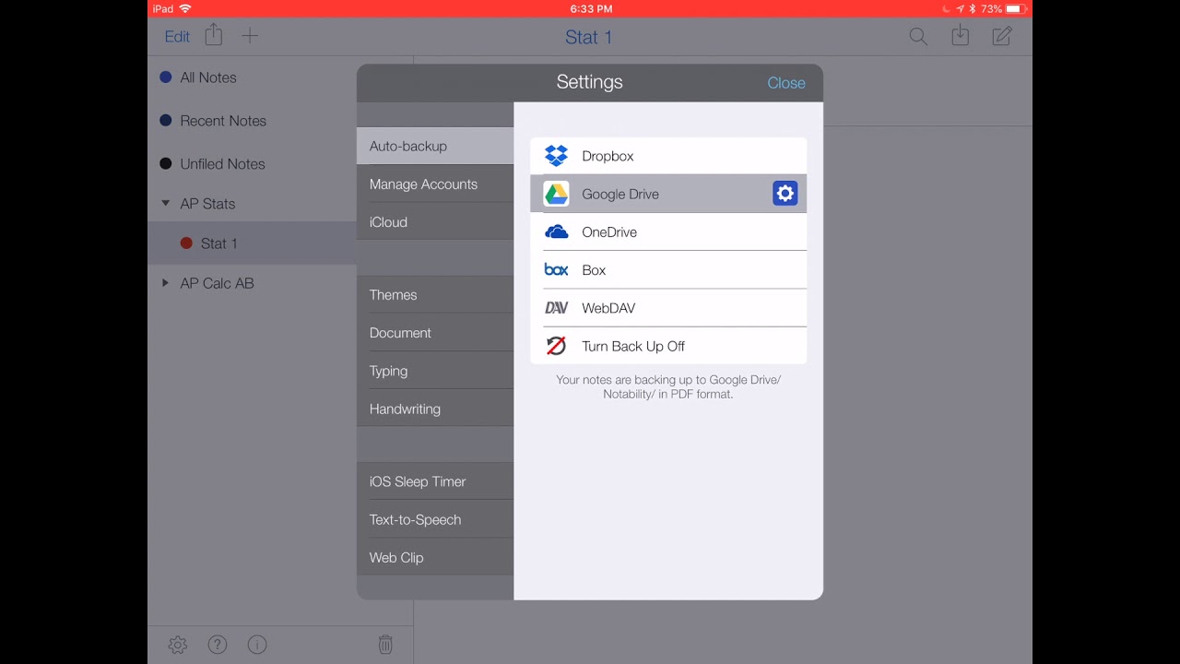Tap the OneDrive cloud icon
Viewport: 1180px width, 664px height.
click(x=556, y=232)
